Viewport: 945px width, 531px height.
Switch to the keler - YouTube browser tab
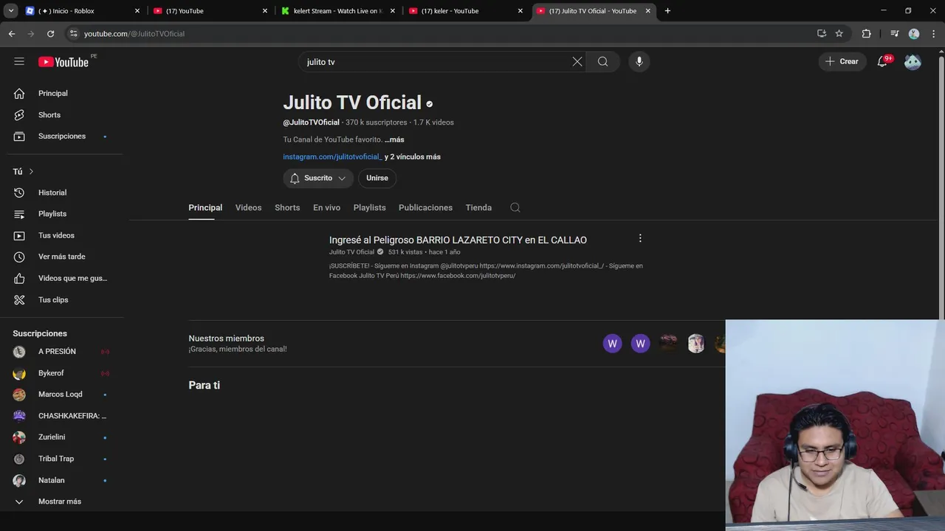pyautogui.click(x=465, y=11)
